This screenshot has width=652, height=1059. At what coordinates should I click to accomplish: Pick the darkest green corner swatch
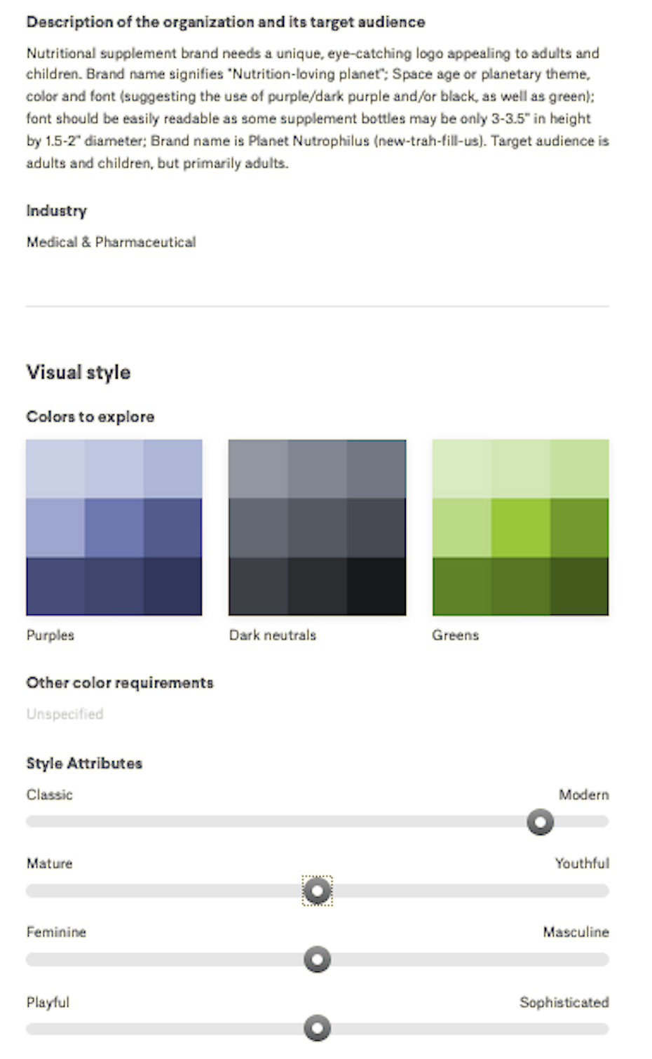579,586
